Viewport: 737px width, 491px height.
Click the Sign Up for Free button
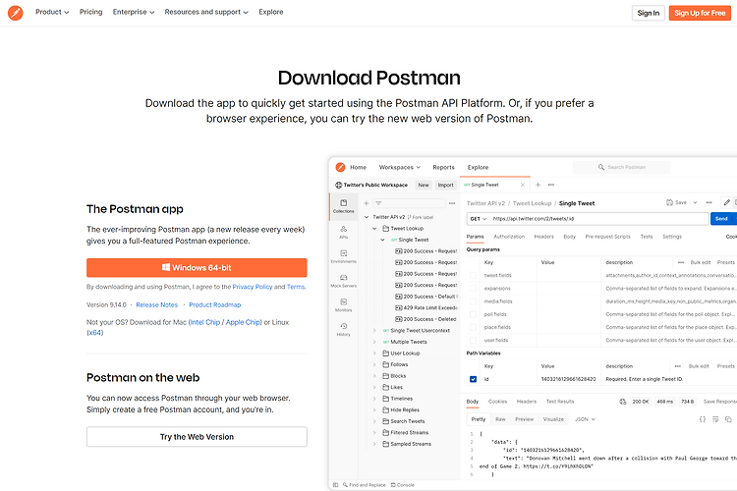(x=700, y=13)
